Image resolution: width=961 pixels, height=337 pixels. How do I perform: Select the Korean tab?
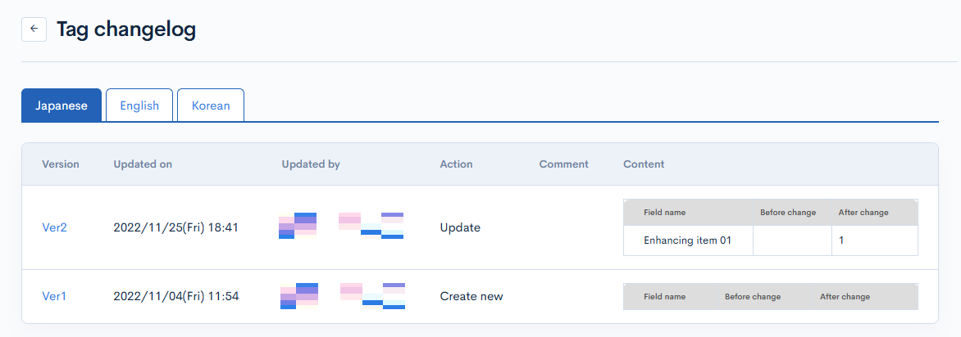pos(211,106)
